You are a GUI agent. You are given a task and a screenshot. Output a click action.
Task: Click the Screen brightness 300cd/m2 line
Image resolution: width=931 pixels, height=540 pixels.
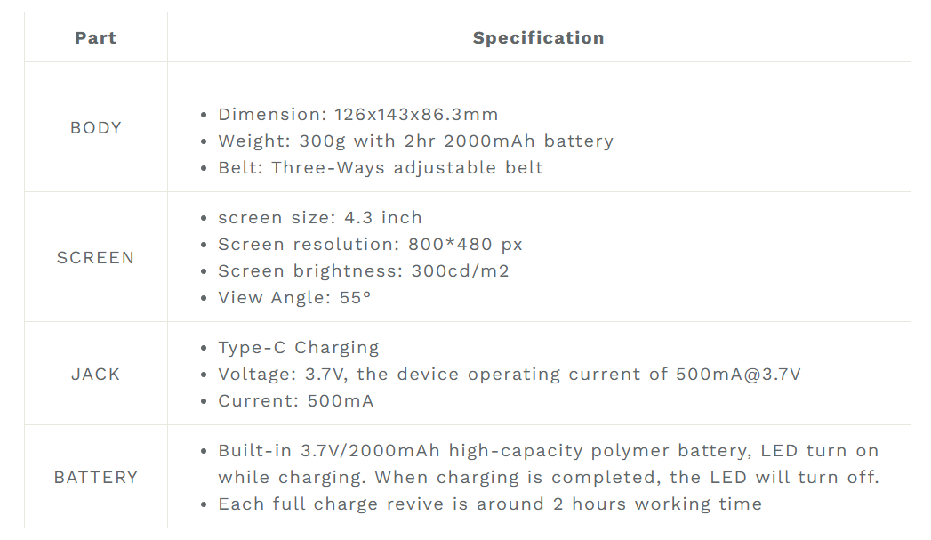pyautogui.click(x=364, y=271)
